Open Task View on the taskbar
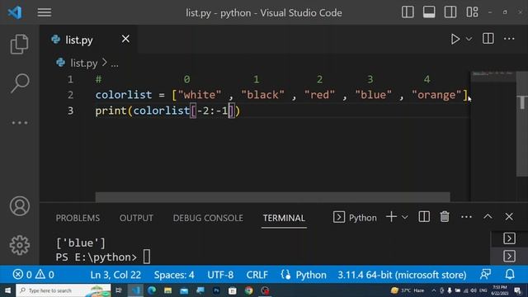Viewport: 528px width, 297px height. (119, 290)
